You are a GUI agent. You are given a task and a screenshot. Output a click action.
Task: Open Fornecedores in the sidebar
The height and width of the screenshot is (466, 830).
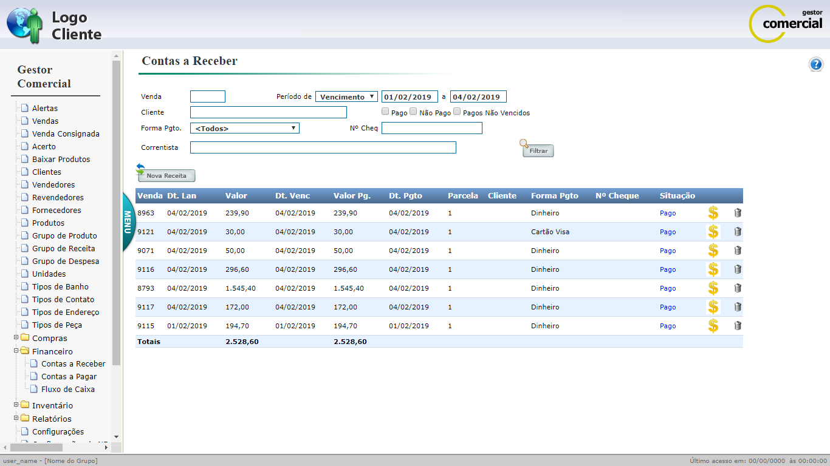[57, 210]
